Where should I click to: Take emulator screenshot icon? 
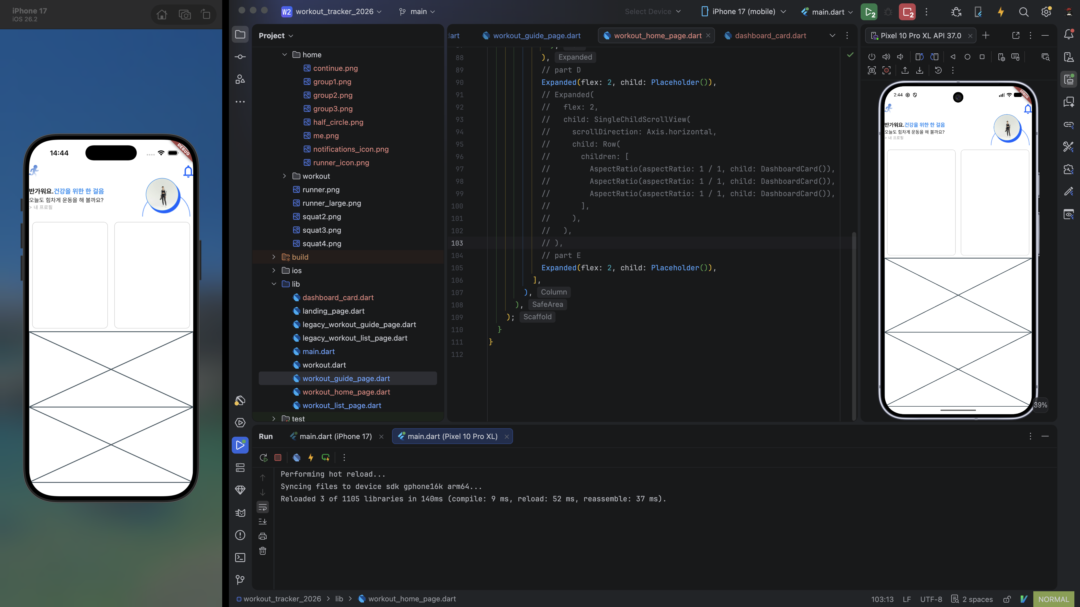[x=872, y=70]
